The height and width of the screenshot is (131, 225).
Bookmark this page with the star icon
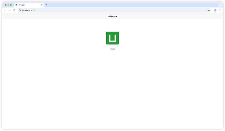209,10
